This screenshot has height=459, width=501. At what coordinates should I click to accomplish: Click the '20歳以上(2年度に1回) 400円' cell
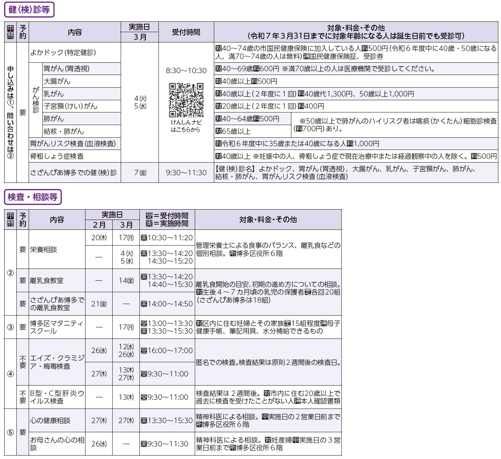[270, 106]
